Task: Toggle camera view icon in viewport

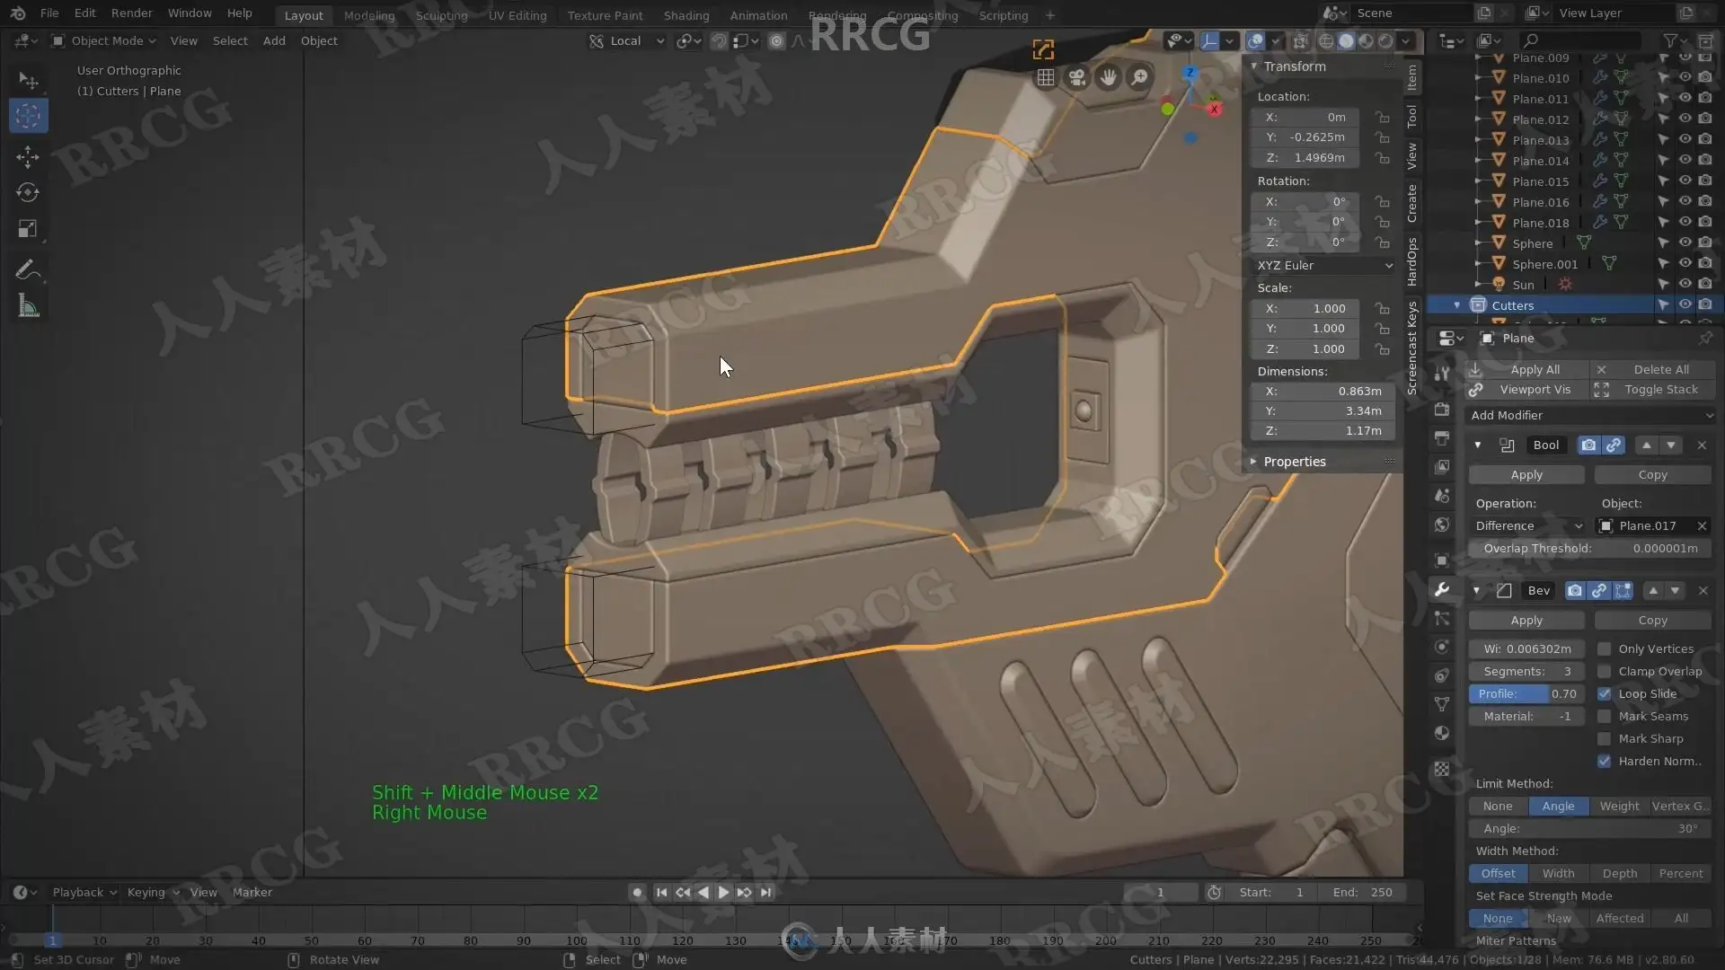Action: coord(1076,78)
